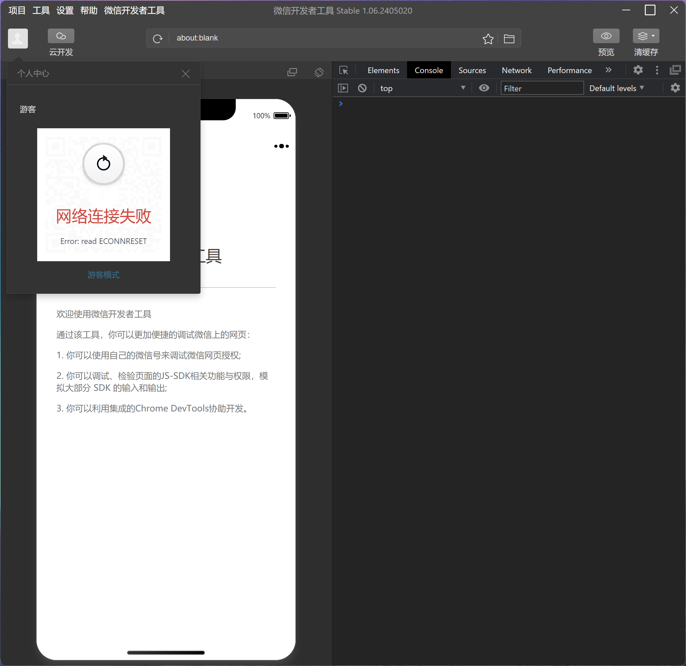
Task: Click the 游客模式 link
Action: [x=103, y=275]
